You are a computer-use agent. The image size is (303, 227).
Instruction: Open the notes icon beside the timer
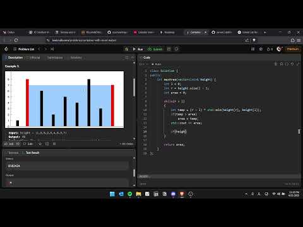coord(176,49)
